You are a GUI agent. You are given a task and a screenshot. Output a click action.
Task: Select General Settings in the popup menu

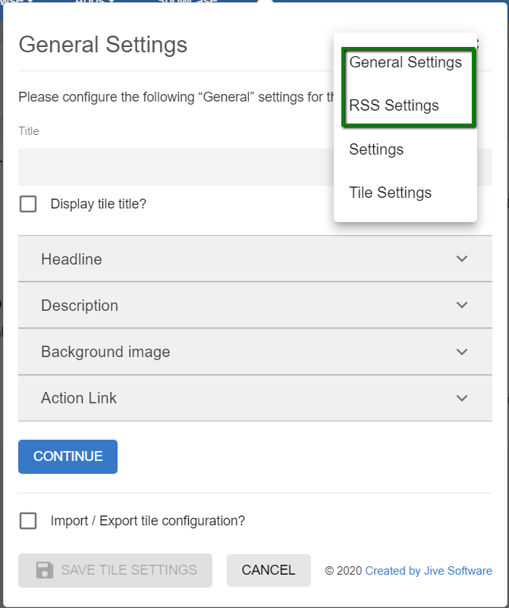[405, 62]
